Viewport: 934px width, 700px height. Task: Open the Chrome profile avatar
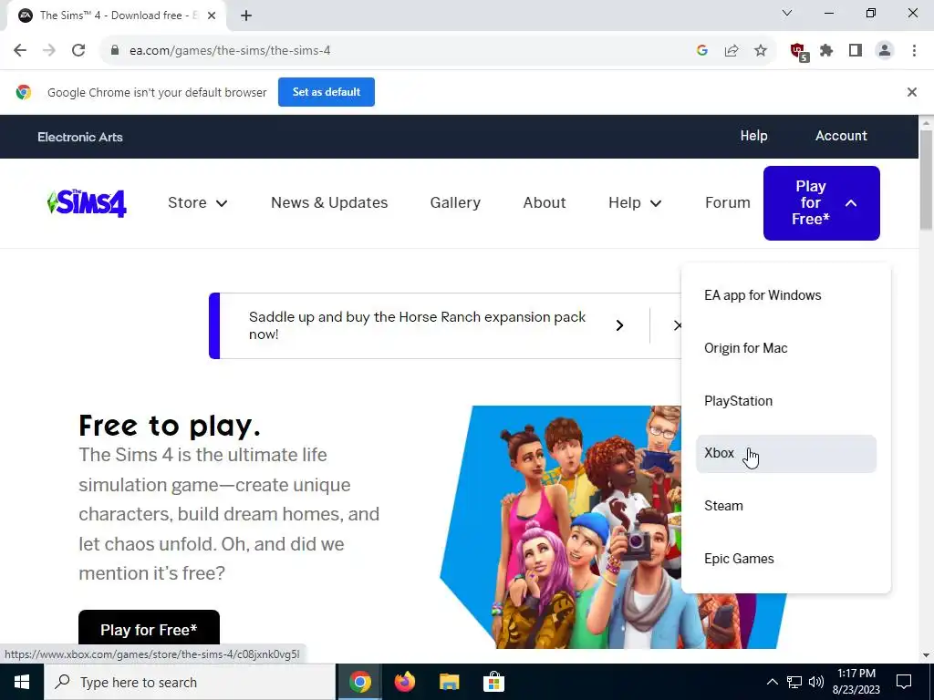click(885, 51)
